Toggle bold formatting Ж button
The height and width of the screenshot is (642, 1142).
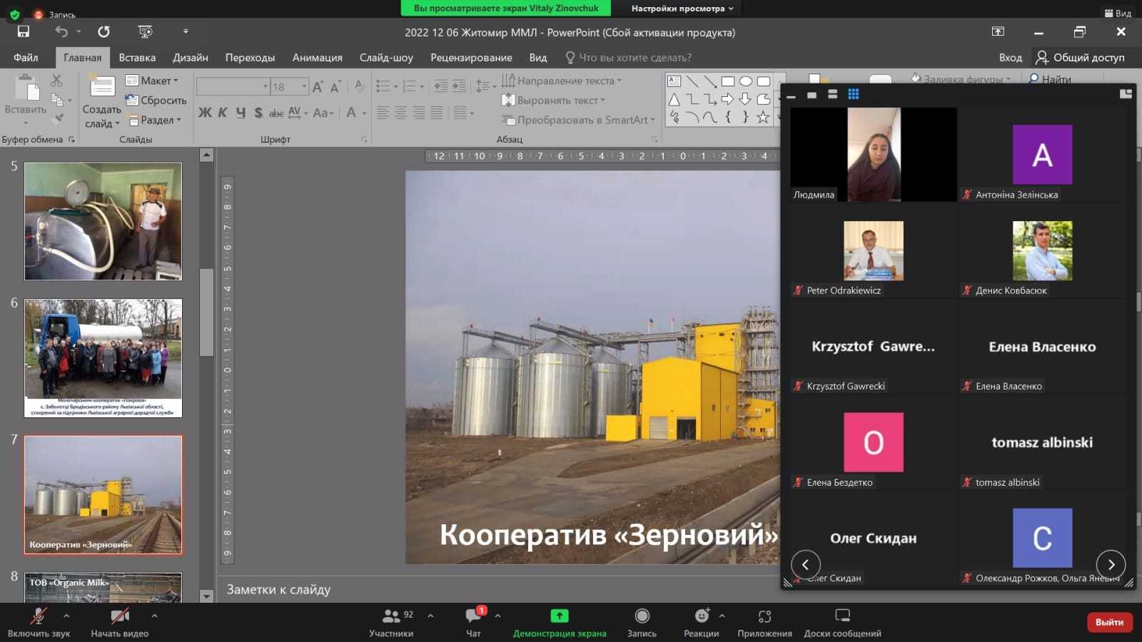[x=205, y=113]
